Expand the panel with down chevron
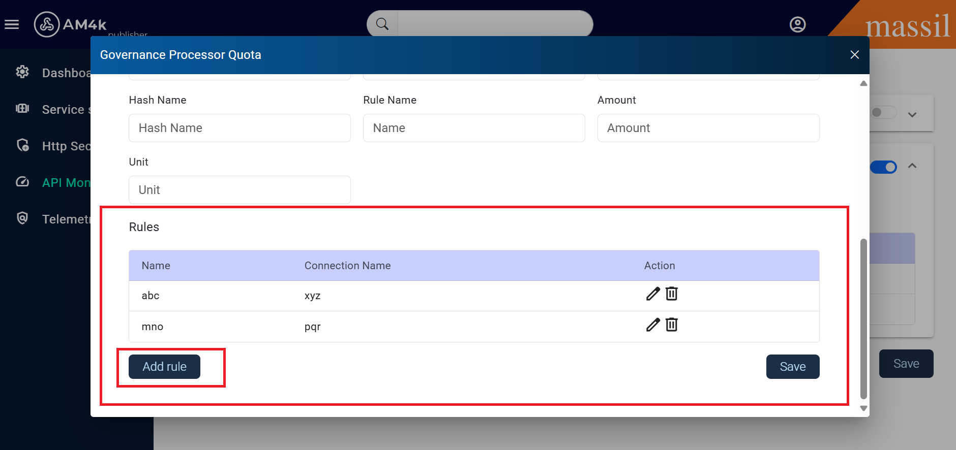 912,115
